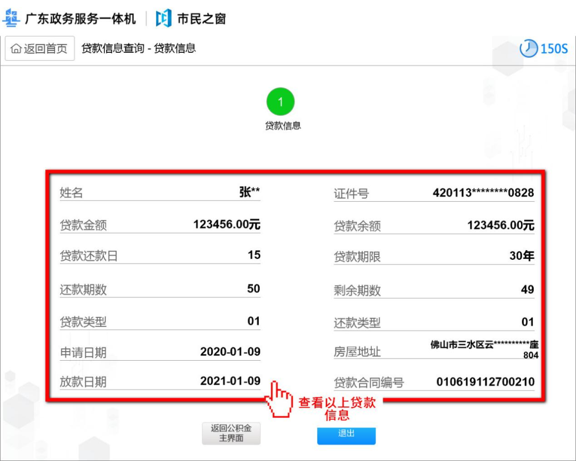Click the 贷款金额 field label
Viewport: 576px width, 461px height.
pyautogui.click(x=83, y=225)
